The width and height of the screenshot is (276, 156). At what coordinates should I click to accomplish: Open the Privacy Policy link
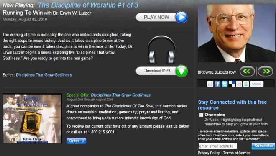209,153
